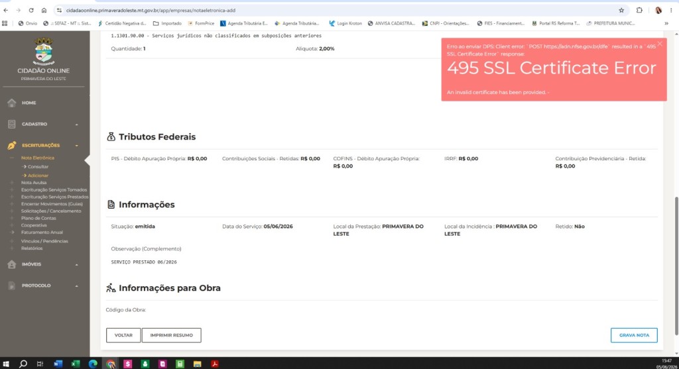The height and width of the screenshot is (369, 679).
Task: Open the Chrome profile avatar
Action: coord(658,11)
